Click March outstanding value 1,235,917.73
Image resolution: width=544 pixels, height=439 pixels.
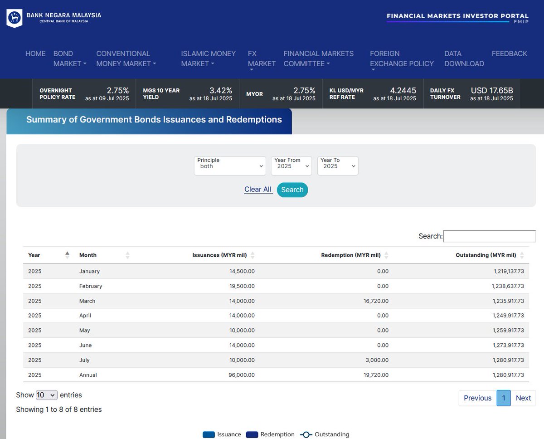(508, 301)
